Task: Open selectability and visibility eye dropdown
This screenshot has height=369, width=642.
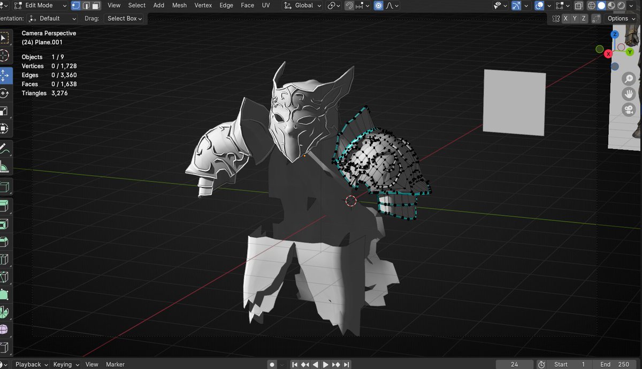Action: pyautogui.click(x=501, y=5)
